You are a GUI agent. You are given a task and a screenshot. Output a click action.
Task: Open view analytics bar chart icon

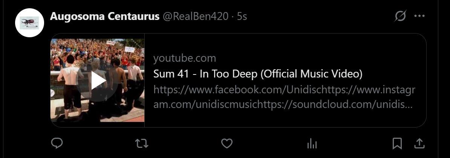(312, 143)
